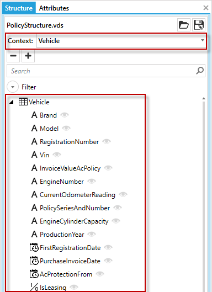Click the text-type icon beside EngineCylinderCapacity
The height and width of the screenshot is (292, 212).
[34, 221]
